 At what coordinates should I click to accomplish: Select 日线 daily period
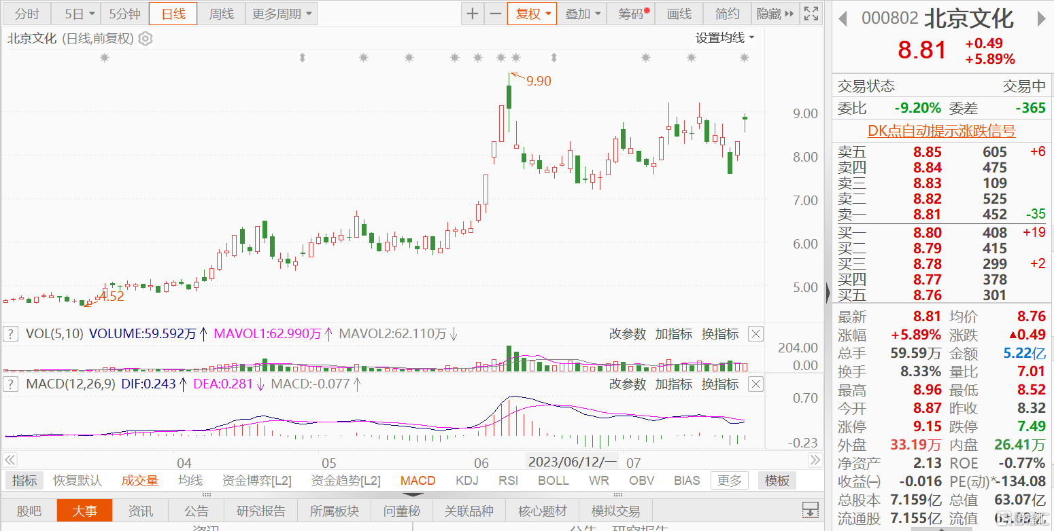point(173,14)
